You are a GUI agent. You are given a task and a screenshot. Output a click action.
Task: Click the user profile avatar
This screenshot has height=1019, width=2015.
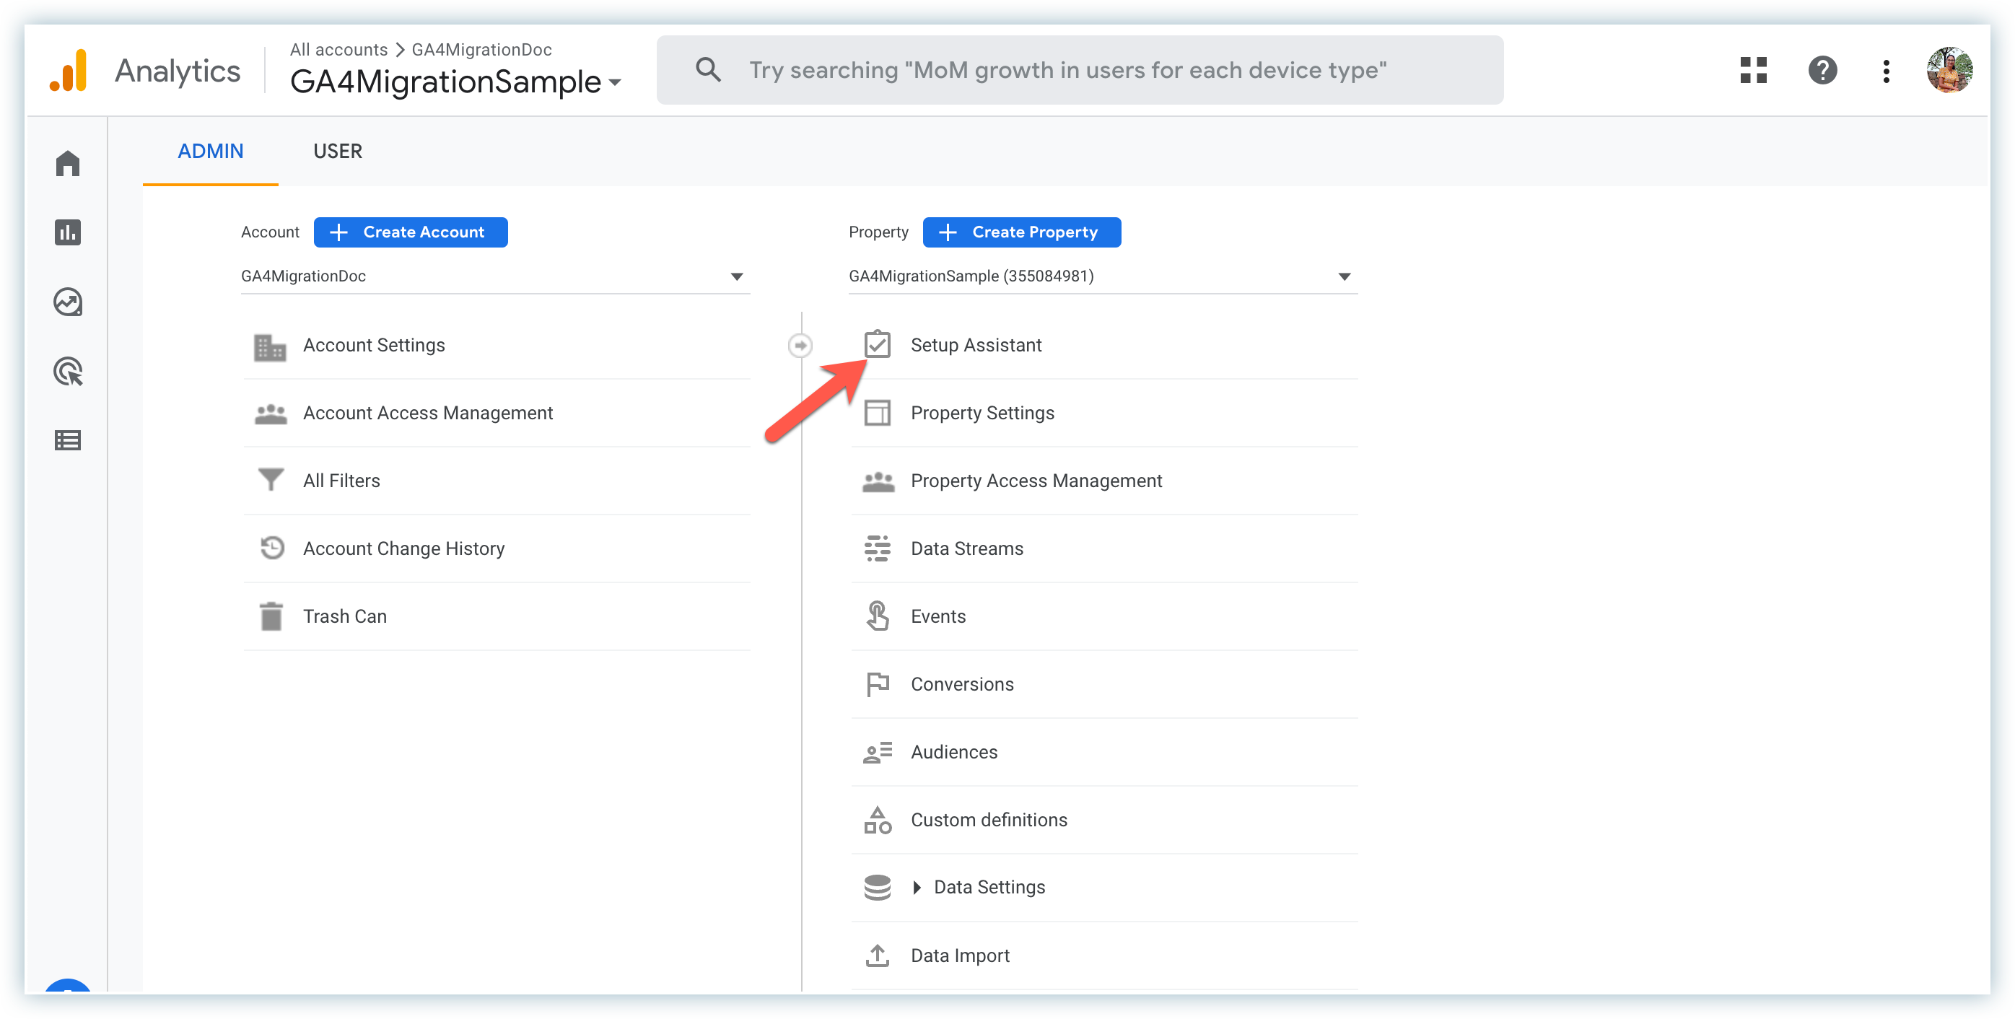point(1949,71)
